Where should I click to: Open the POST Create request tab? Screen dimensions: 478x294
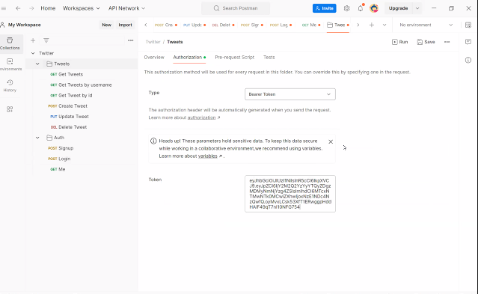pos(166,25)
